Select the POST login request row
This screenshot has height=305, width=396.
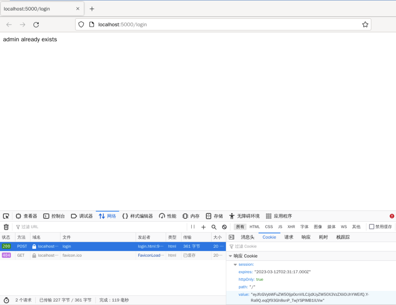(113, 246)
